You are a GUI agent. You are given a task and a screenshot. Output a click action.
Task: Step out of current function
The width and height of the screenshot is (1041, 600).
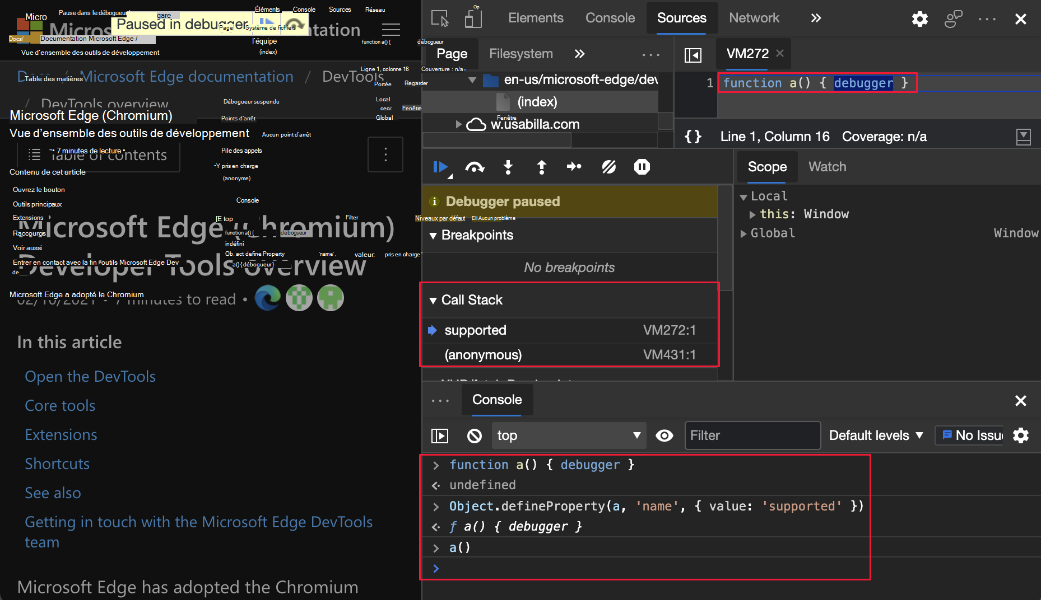coord(542,167)
